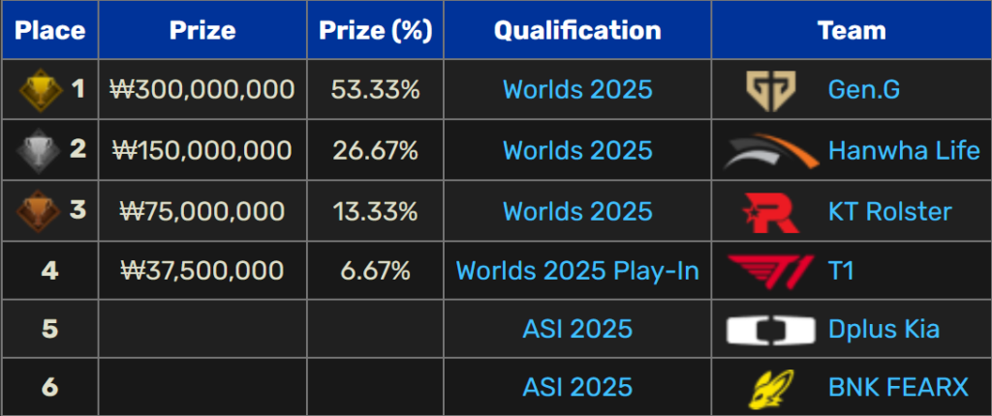Viewport: 992px width, 416px height.
Task: Click the silver second place trophy icon
Action: tap(39, 151)
